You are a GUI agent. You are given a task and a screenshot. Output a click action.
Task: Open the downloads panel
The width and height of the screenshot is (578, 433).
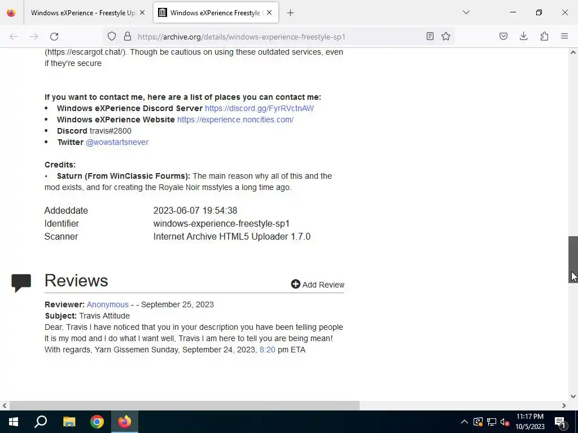(x=523, y=36)
